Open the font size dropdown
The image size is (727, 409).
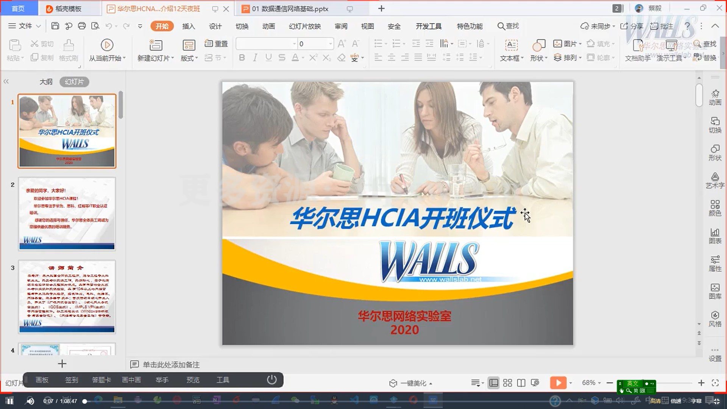[329, 44]
